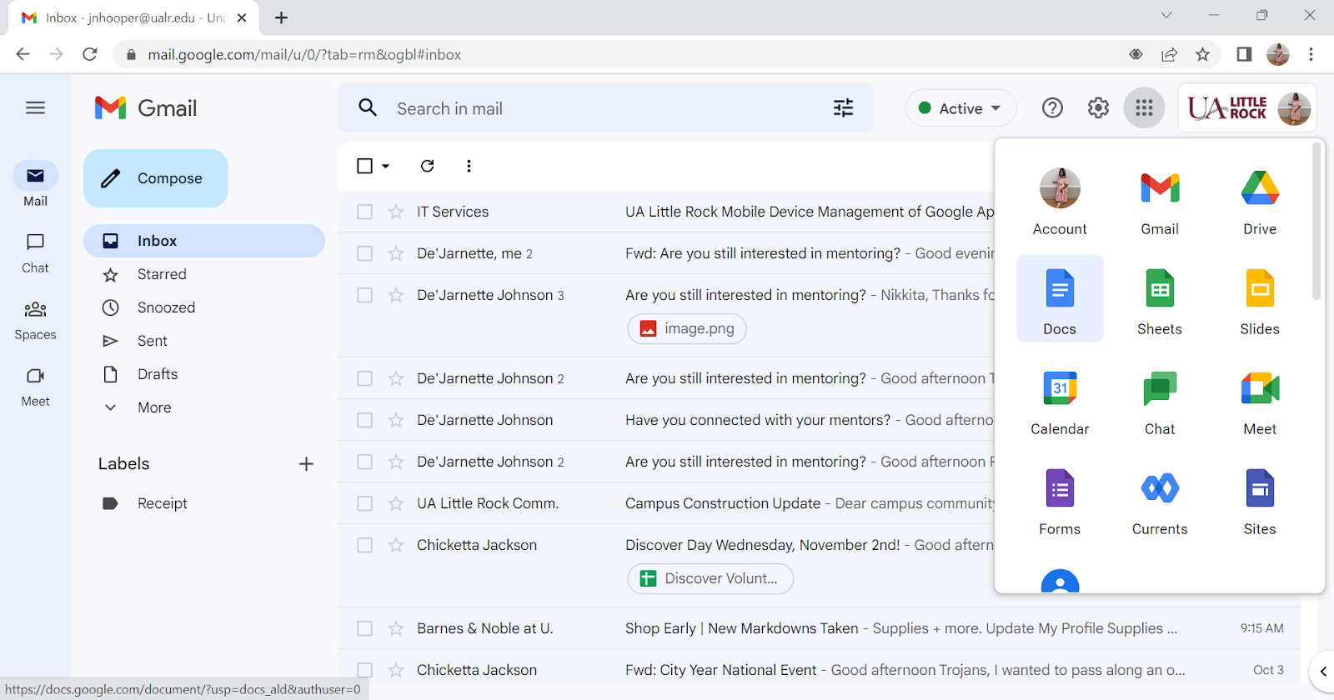Go to Mail in the left rail

tap(35, 185)
